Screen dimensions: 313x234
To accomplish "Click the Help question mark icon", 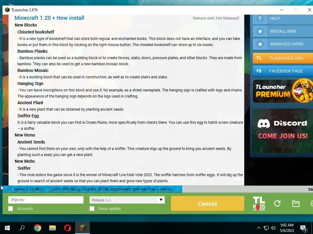I will [260, 19].
